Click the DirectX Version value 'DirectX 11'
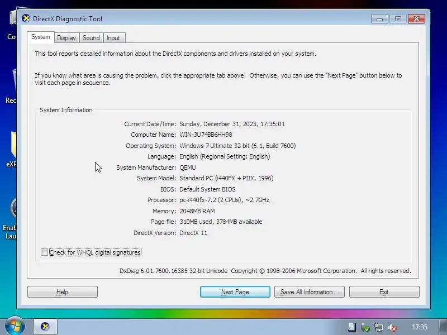Screen dimensions: 447x335 pyautogui.click(x=193, y=233)
